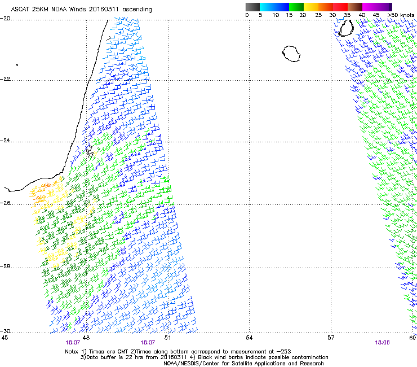Screen dimensions: 417x367
Task: Click the Réunion island outline near 55E
Action: coord(291,54)
